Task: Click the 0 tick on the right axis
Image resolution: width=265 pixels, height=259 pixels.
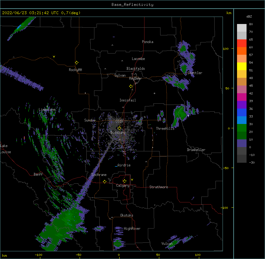Action: click(x=229, y=128)
